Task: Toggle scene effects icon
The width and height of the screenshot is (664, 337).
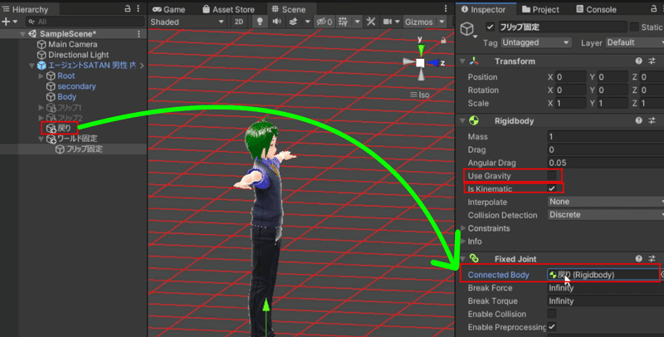Action: pos(293,22)
